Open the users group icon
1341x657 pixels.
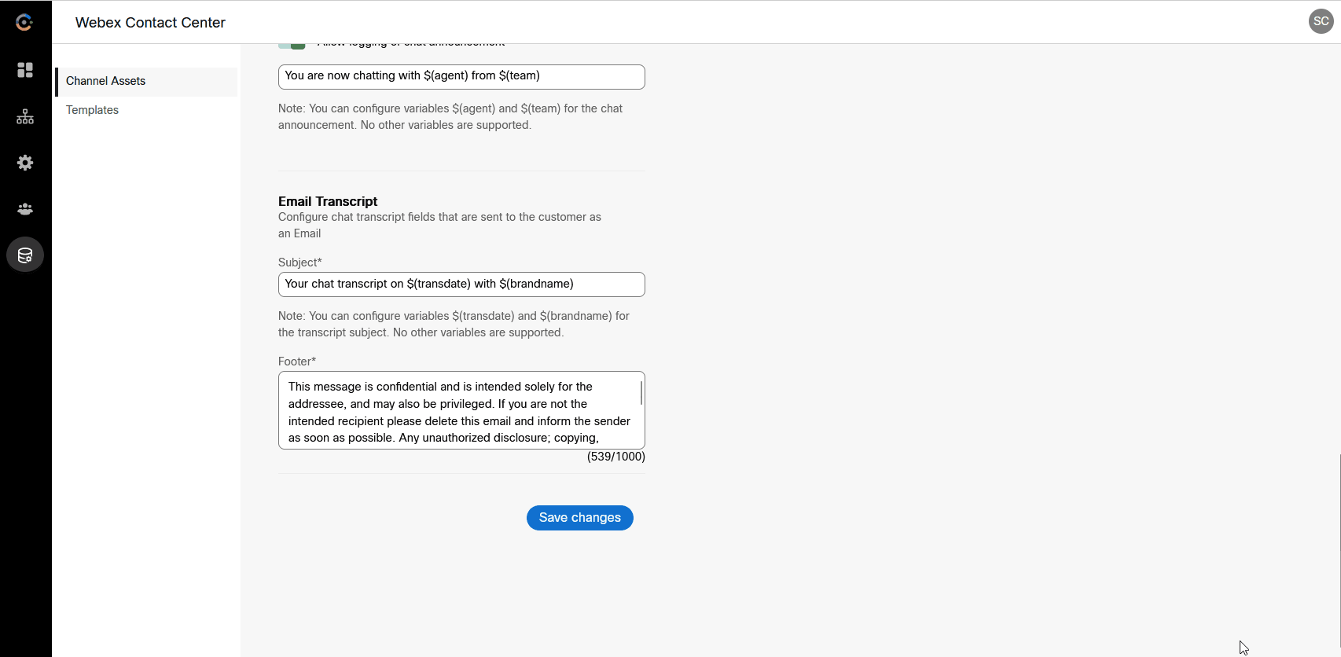(x=25, y=209)
